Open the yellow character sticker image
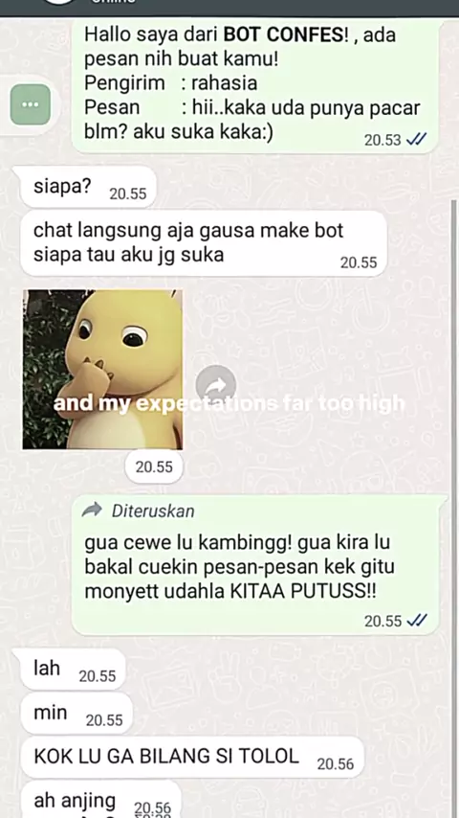 102,370
